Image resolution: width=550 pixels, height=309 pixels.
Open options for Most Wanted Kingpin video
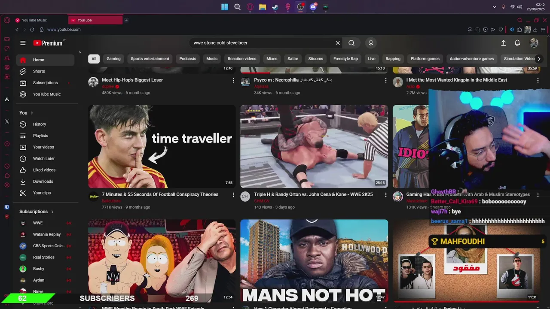pos(538,80)
